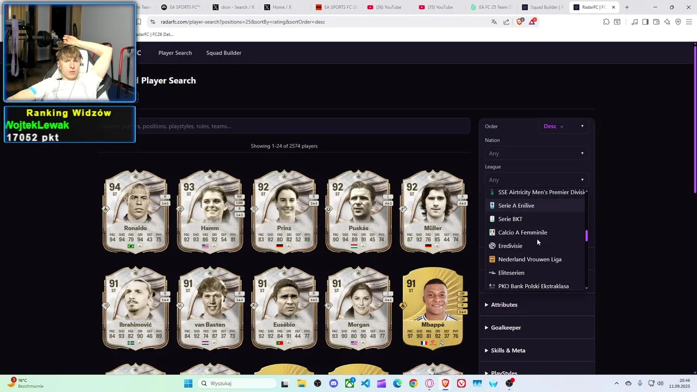This screenshot has height=392, width=697.
Task: Click league dropdown list scrollbar thumb
Action: [x=586, y=236]
